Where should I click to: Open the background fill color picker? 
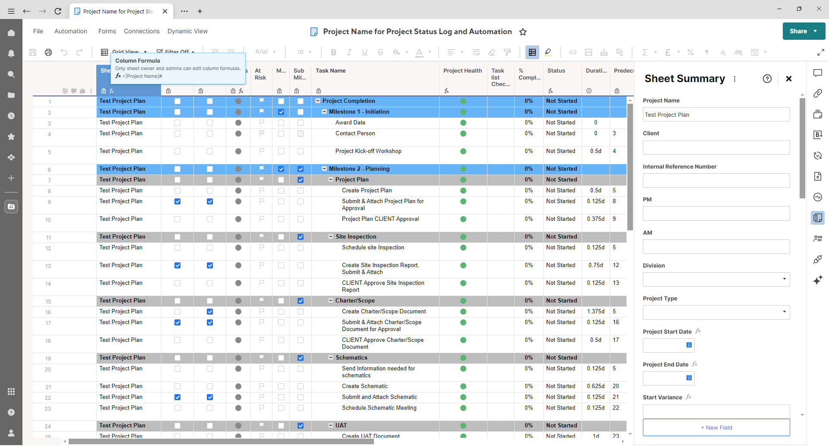click(x=396, y=52)
